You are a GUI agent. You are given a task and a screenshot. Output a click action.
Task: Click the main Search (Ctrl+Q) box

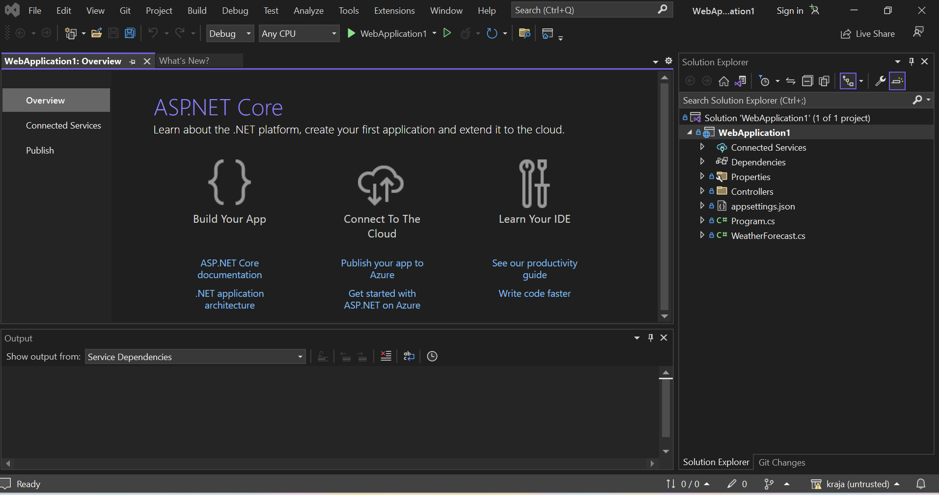pyautogui.click(x=592, y=10)
